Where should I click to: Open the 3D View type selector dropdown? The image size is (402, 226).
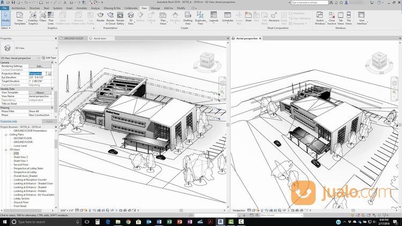tap(56, 48)
